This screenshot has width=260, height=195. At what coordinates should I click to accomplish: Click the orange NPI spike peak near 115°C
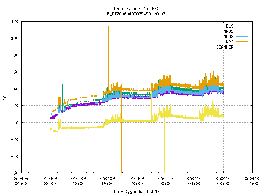[108, 26]
